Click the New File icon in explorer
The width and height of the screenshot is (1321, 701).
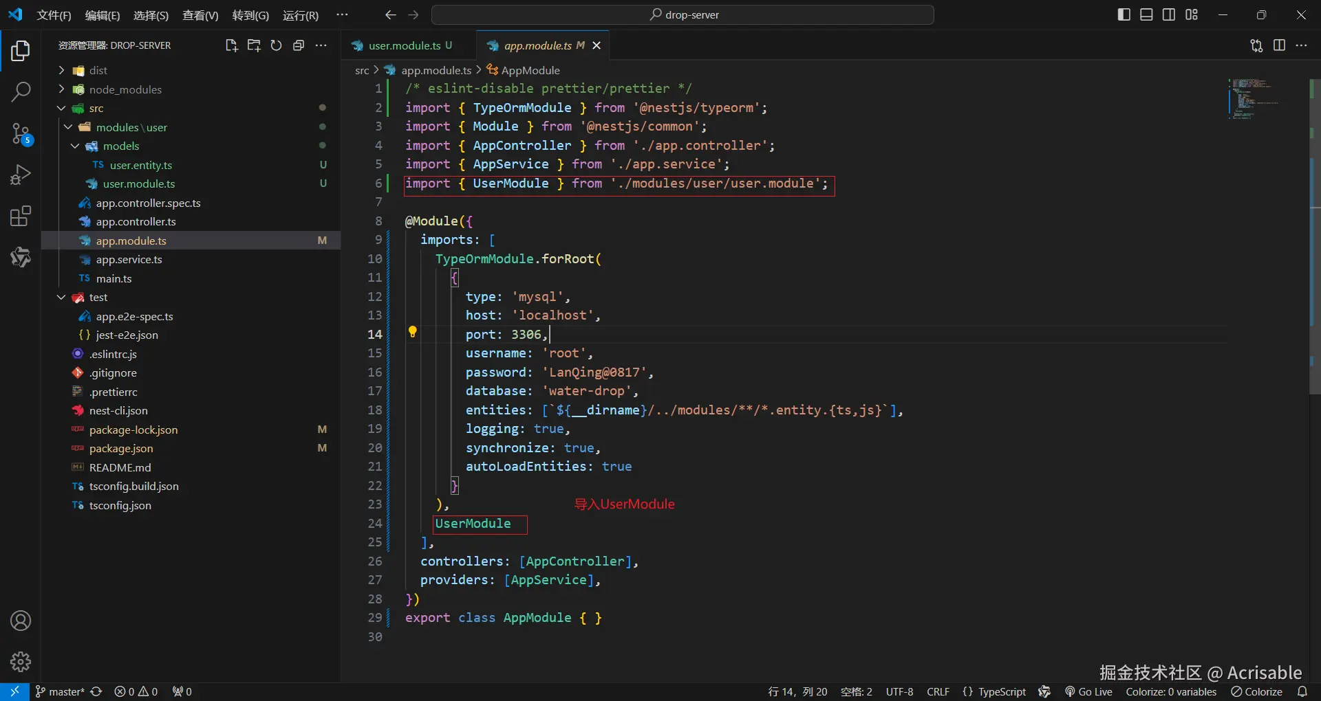pyautogui.click(x=231, y=45)
